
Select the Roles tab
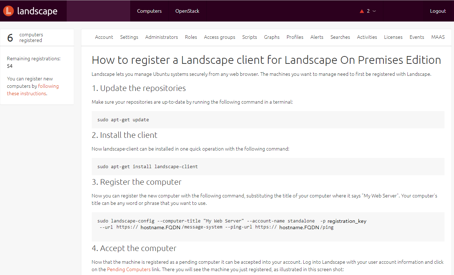pos(191,37)
